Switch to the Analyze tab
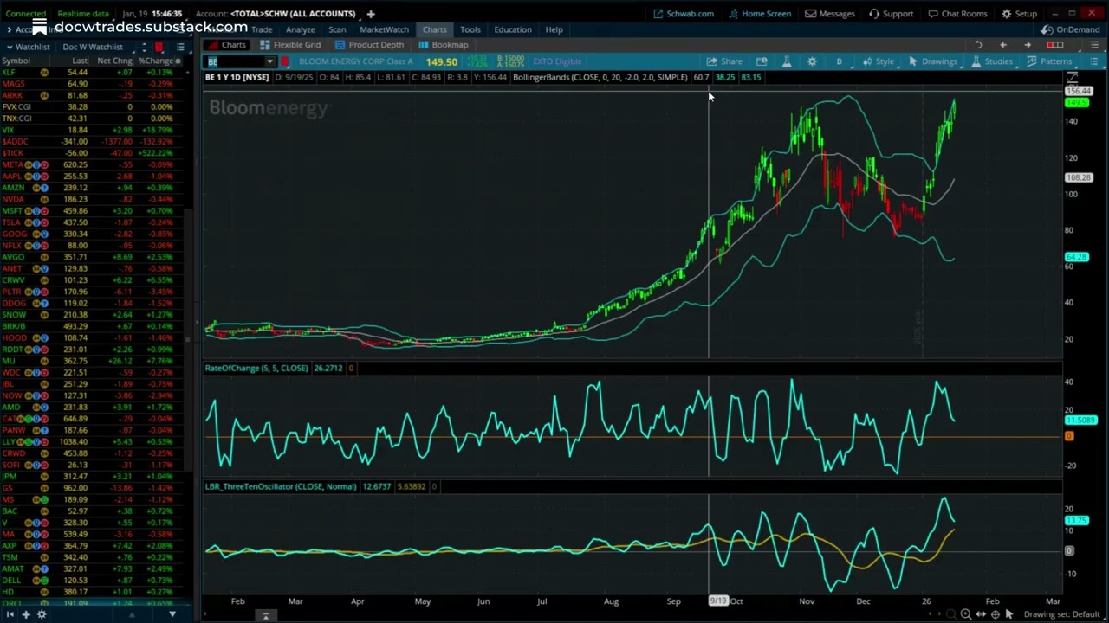Screen dimensions: 1109x623 point(300,29)
